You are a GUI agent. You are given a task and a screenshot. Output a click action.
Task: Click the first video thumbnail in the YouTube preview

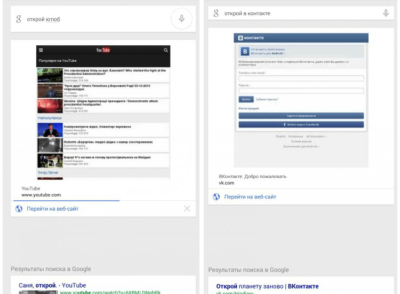(x=50, y=75)
